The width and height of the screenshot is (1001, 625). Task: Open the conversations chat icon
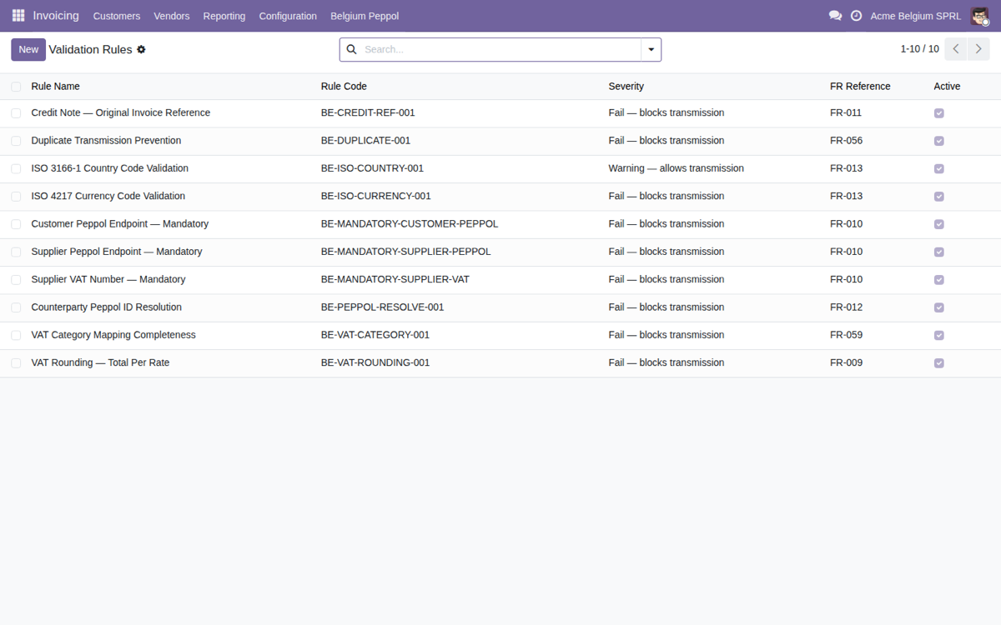coord(835,16)
